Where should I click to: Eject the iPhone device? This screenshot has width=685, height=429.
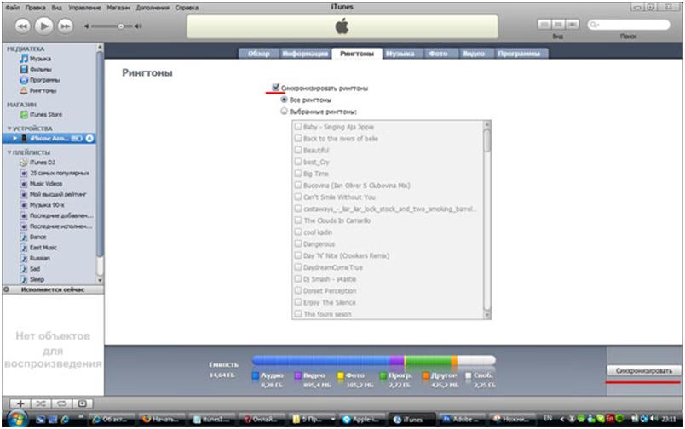(x=89, y=138)
